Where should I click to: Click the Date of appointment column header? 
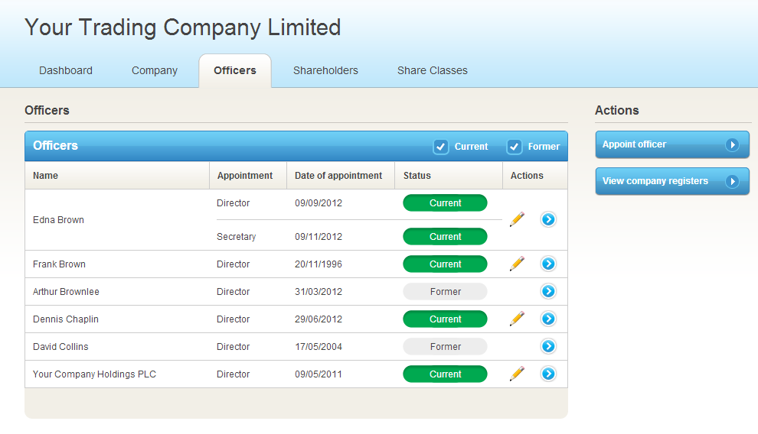click(338, 176)
